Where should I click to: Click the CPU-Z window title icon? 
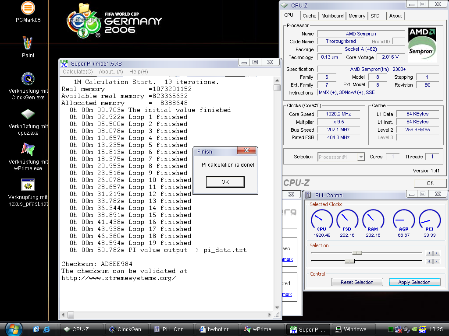[x=284, y=5]
